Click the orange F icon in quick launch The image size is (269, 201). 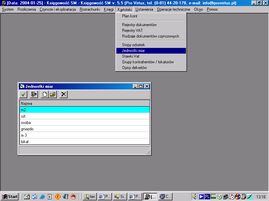click(57, 197)
